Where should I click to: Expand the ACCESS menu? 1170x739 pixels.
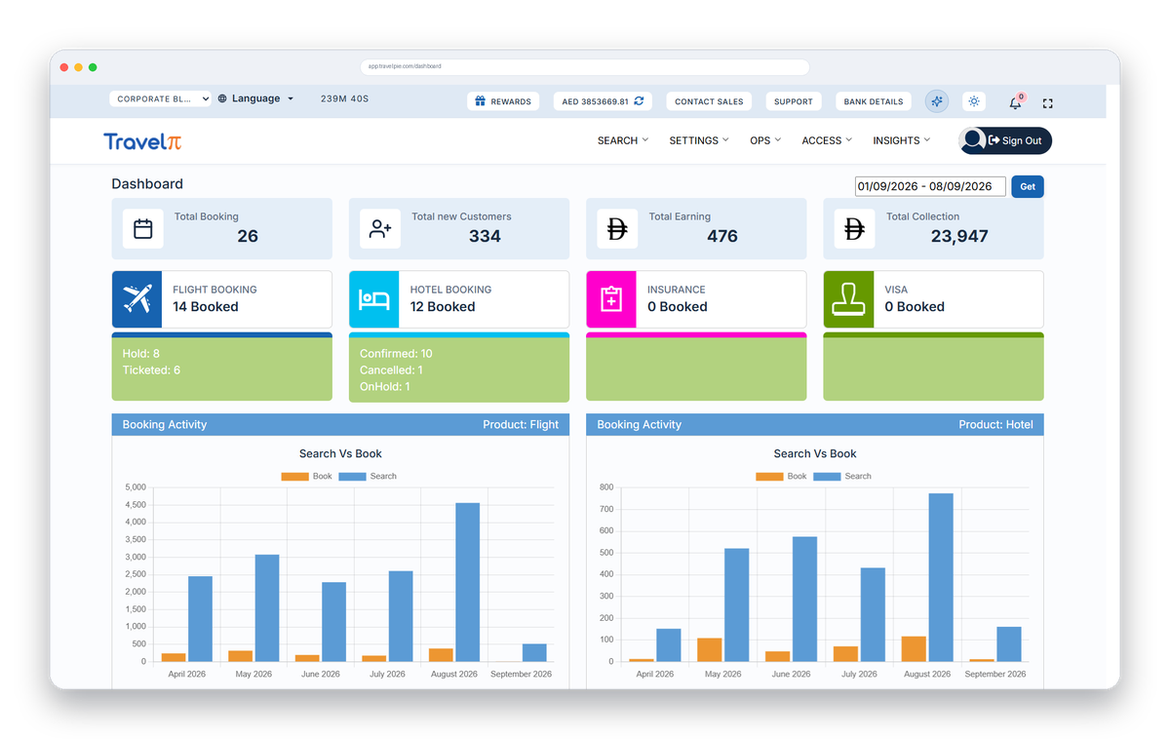(827, 140)
